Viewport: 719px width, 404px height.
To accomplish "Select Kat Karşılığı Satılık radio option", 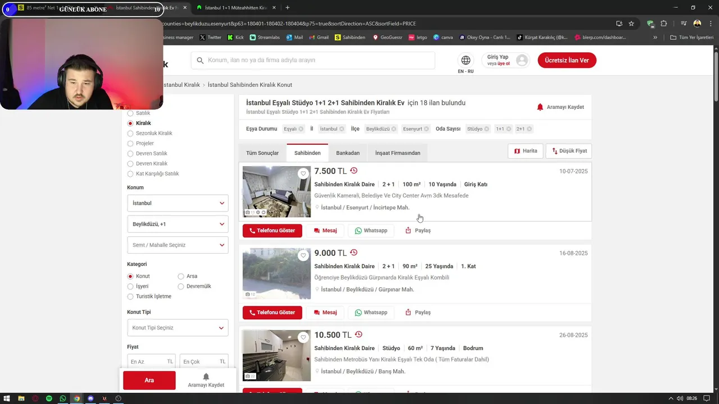I will [x=130, y=174].
